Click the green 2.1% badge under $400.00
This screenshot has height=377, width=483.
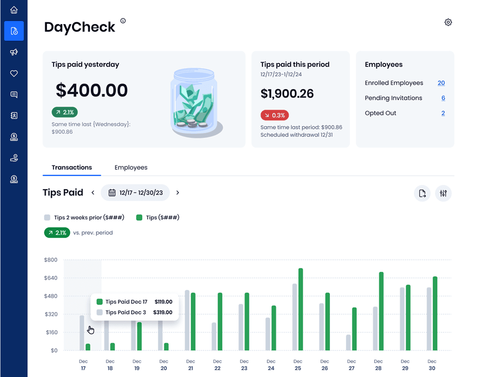pyautogui.click(x=65, y=112)
